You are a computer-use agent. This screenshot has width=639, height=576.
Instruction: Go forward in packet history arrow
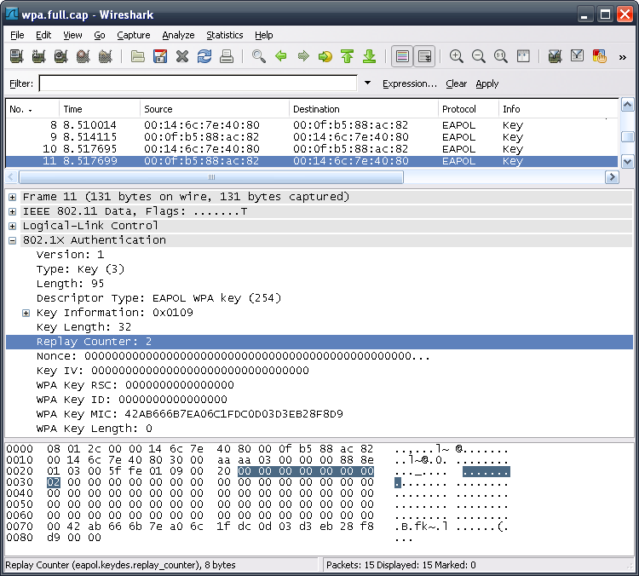(303, 56)
